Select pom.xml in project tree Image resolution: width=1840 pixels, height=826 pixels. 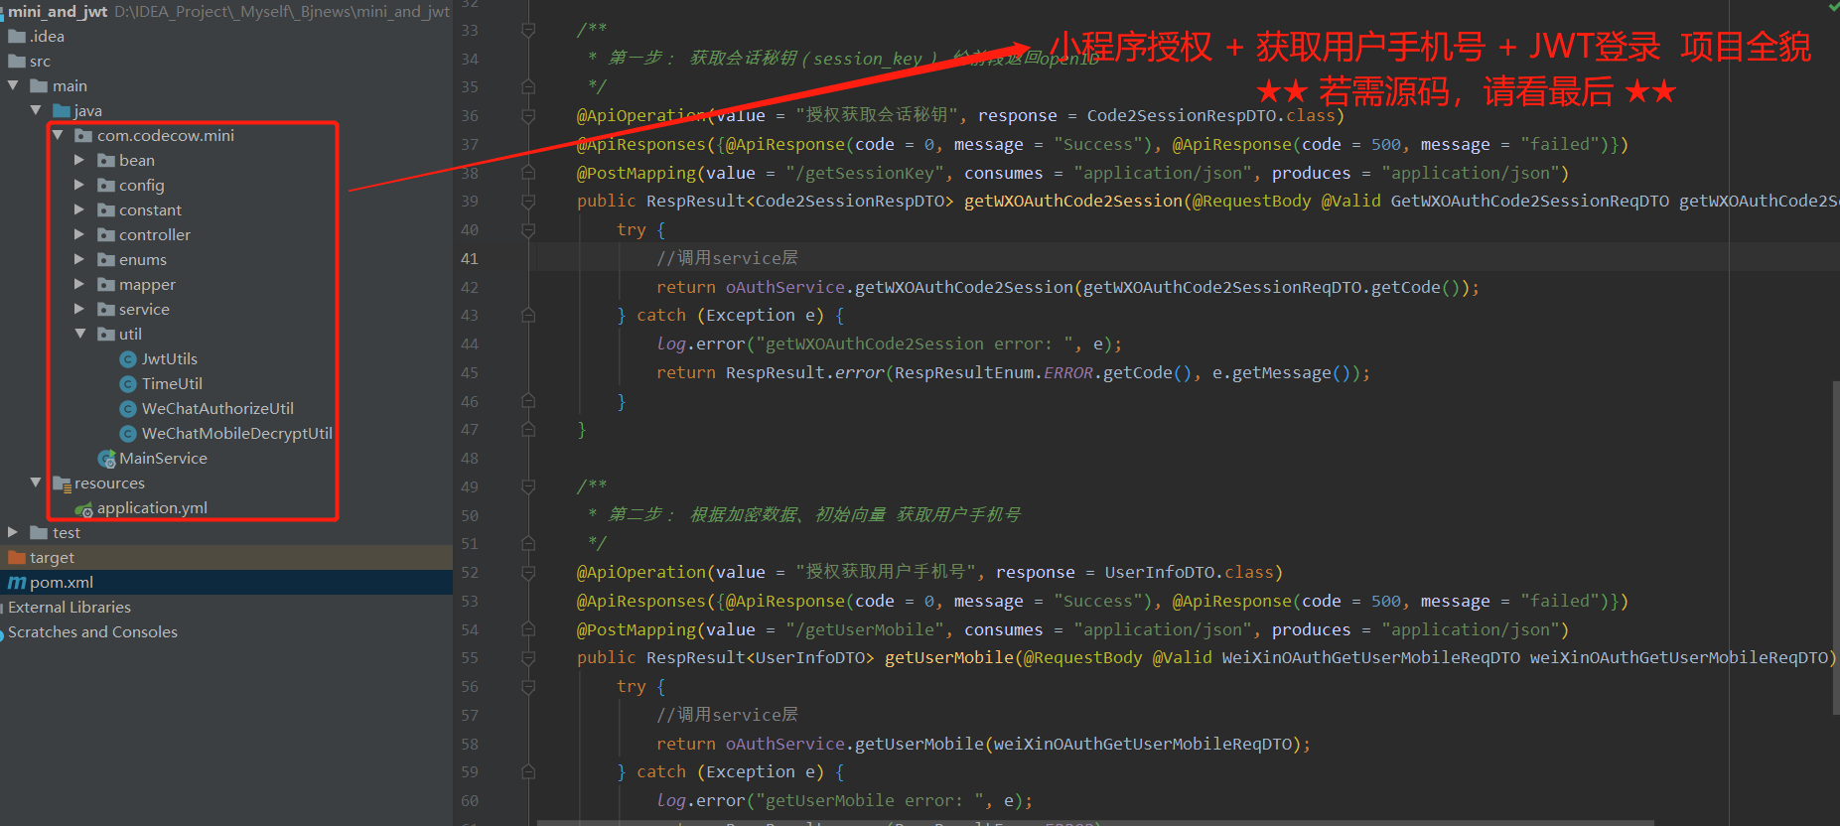62,583
